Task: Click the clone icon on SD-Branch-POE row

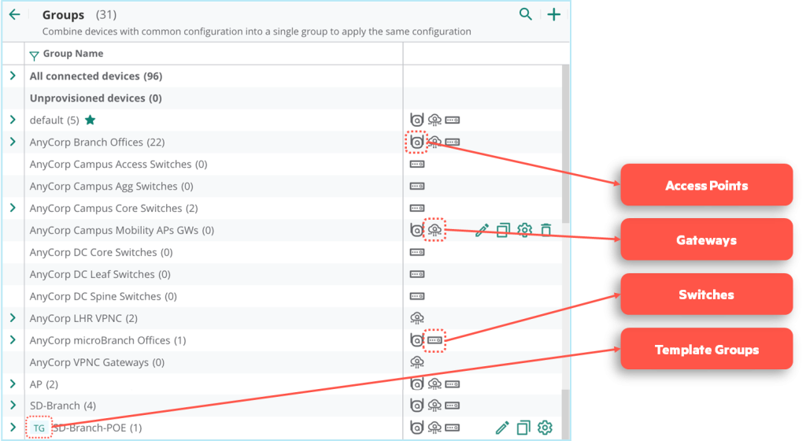Action: [523, 428]
